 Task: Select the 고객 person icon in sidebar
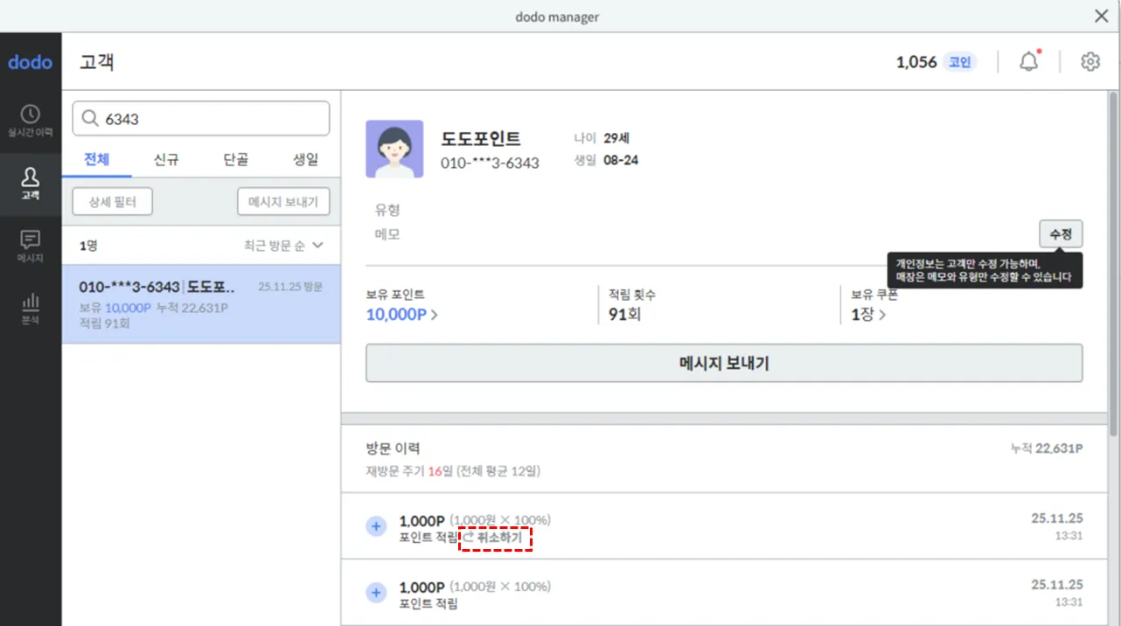point(31,177)
